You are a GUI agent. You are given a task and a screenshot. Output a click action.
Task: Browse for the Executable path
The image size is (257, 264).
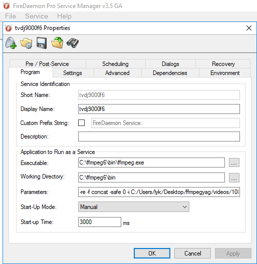pyautogui.click(x=234, y=162)
